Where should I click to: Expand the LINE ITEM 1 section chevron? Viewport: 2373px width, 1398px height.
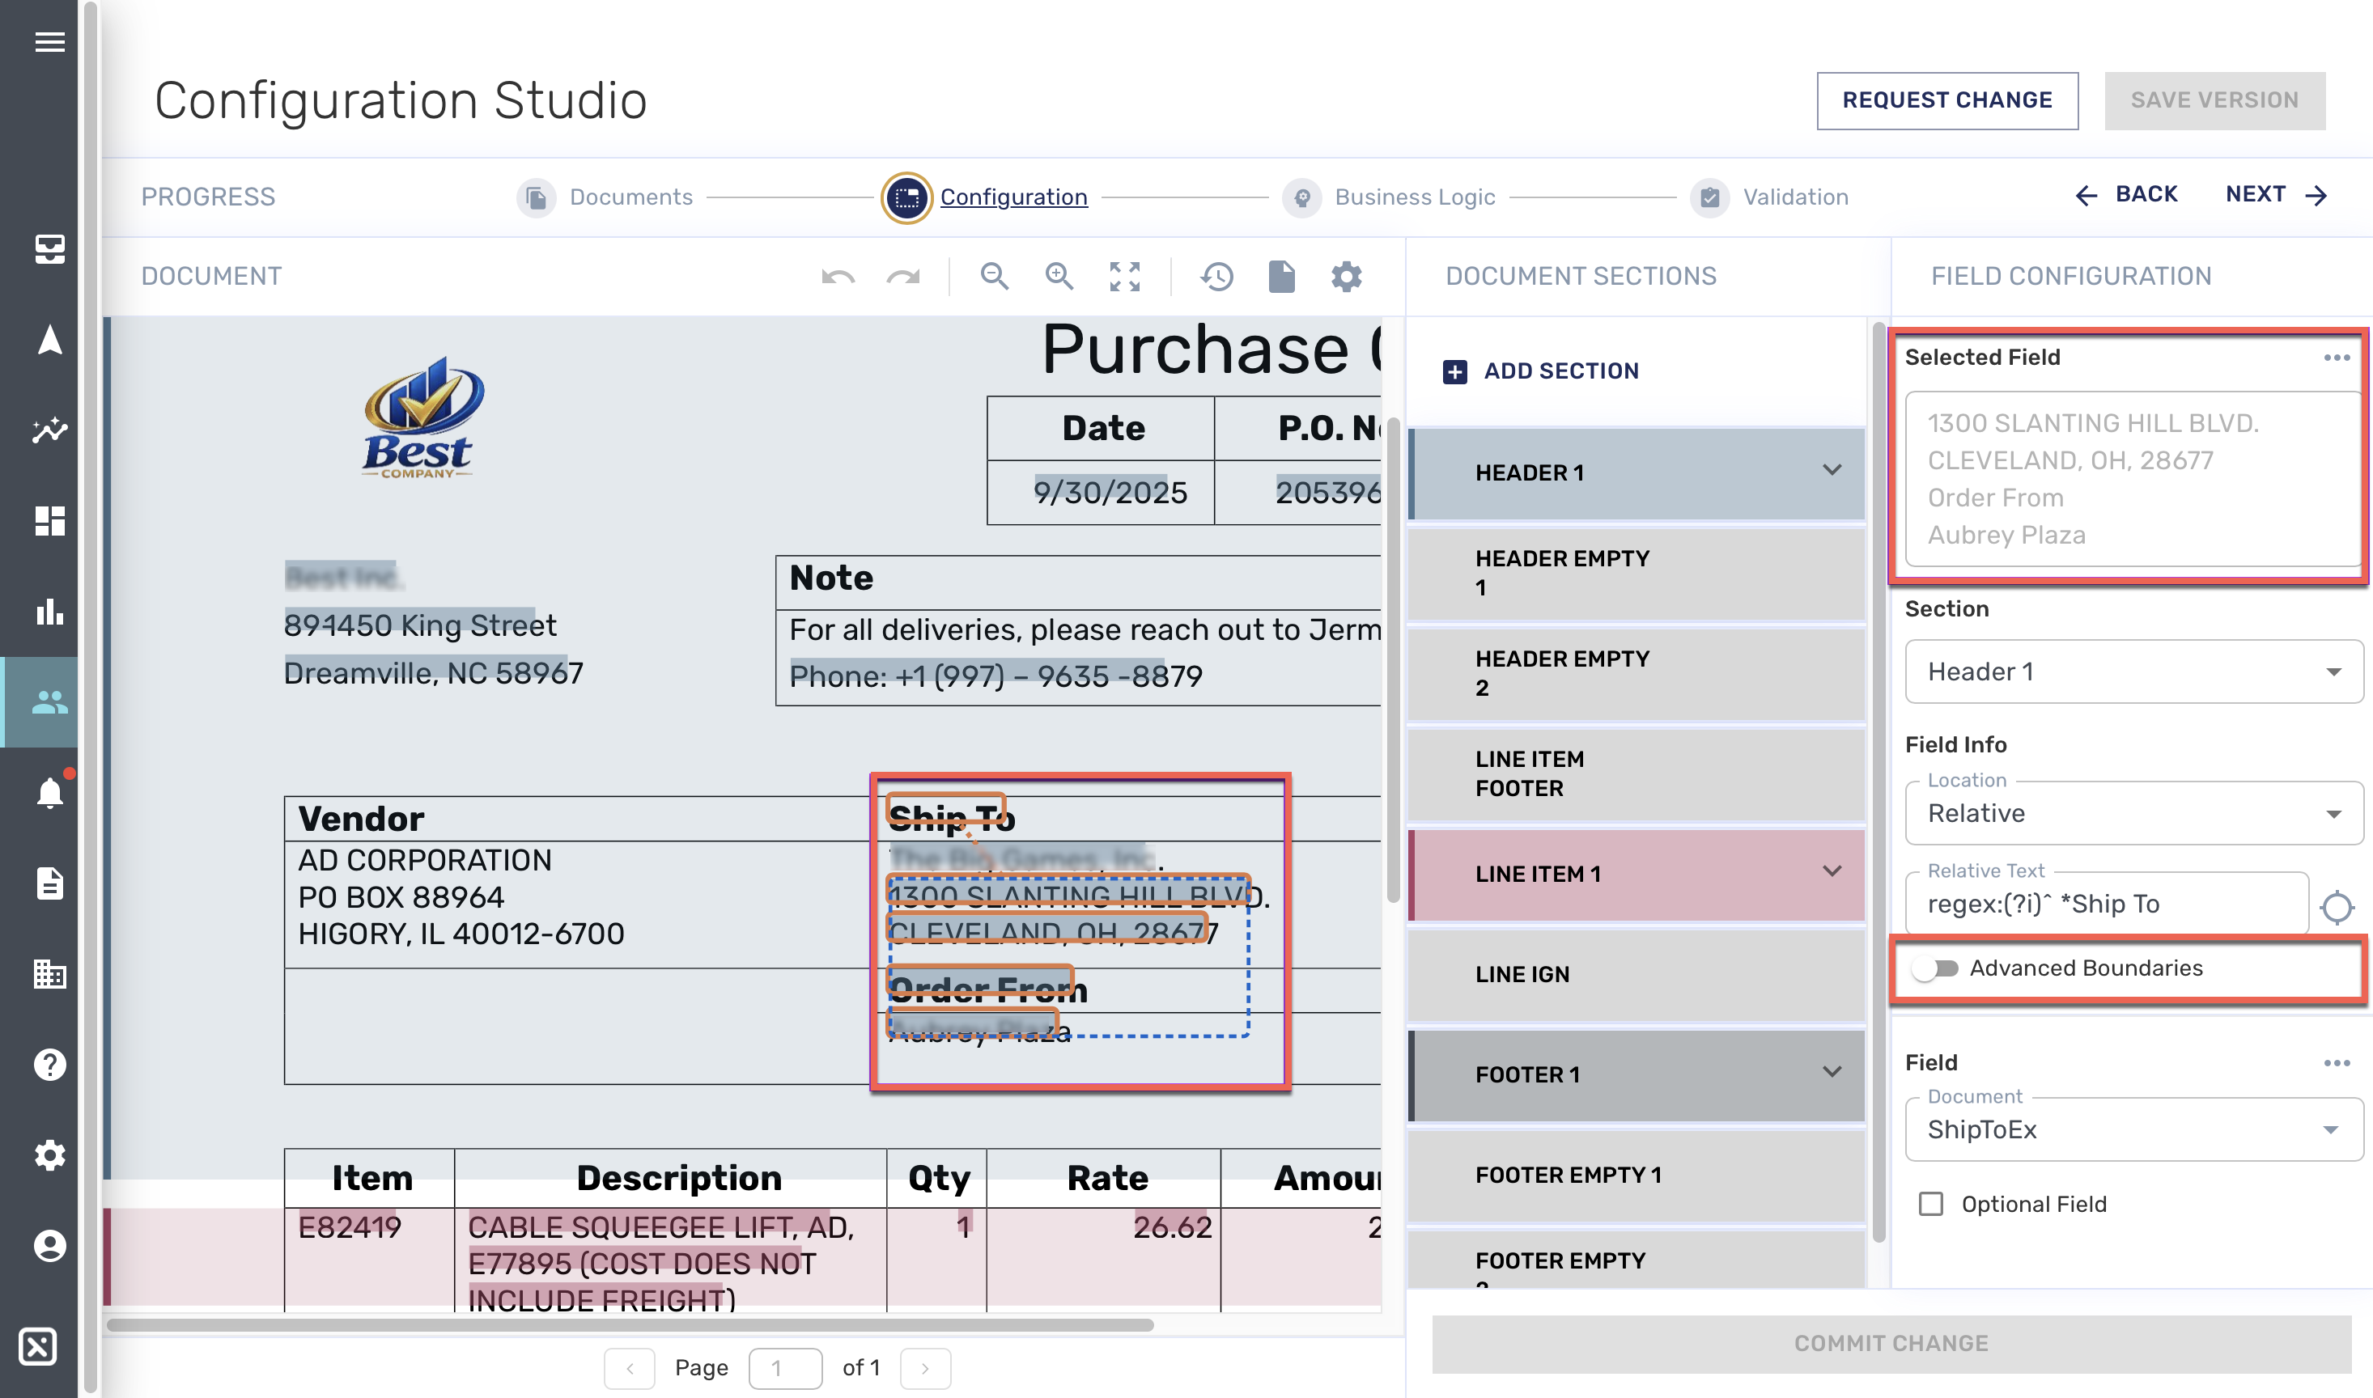[1831, 871]
